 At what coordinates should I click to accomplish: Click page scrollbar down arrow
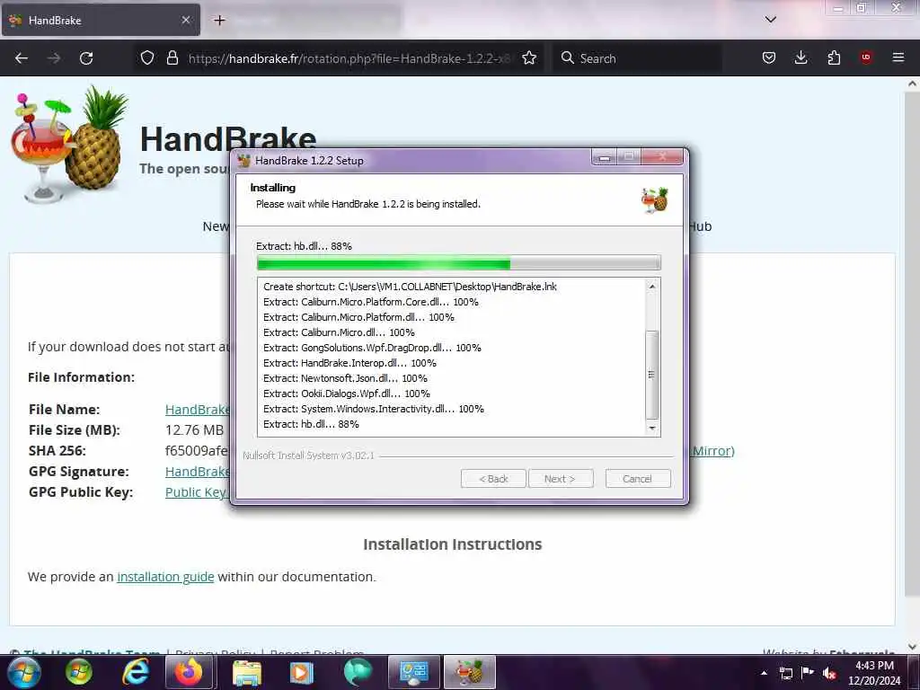coord(913,646)
